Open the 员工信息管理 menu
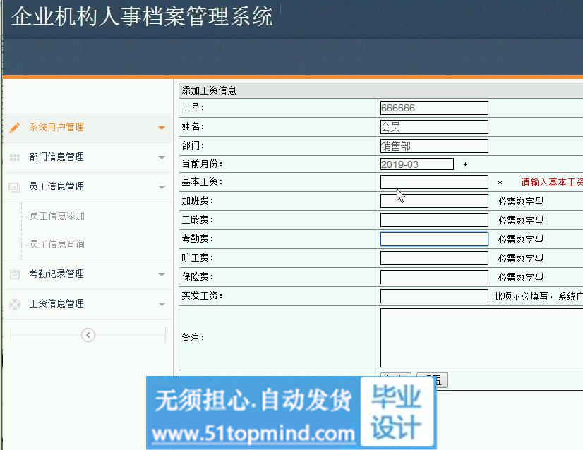The image size is (583, 450). (88, 186)
